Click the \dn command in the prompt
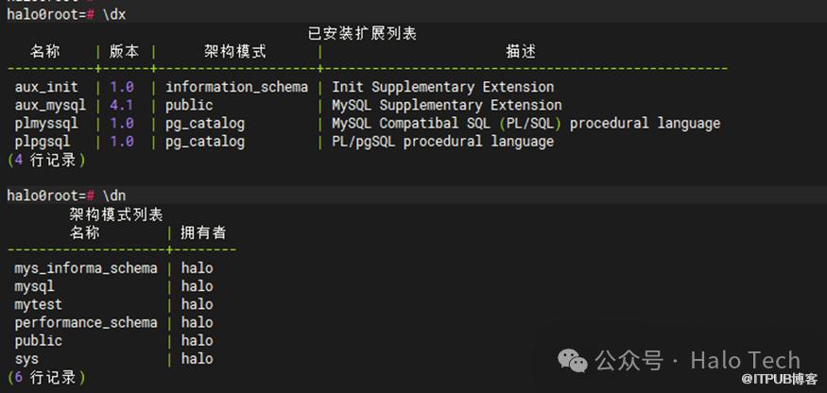The image size is (827, 393). [113, 196]
